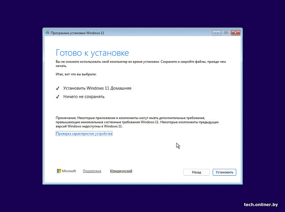Click the line Итак, вот что вы выбрали:
This screenshot has width=285, height=212.
coord(76,74)
